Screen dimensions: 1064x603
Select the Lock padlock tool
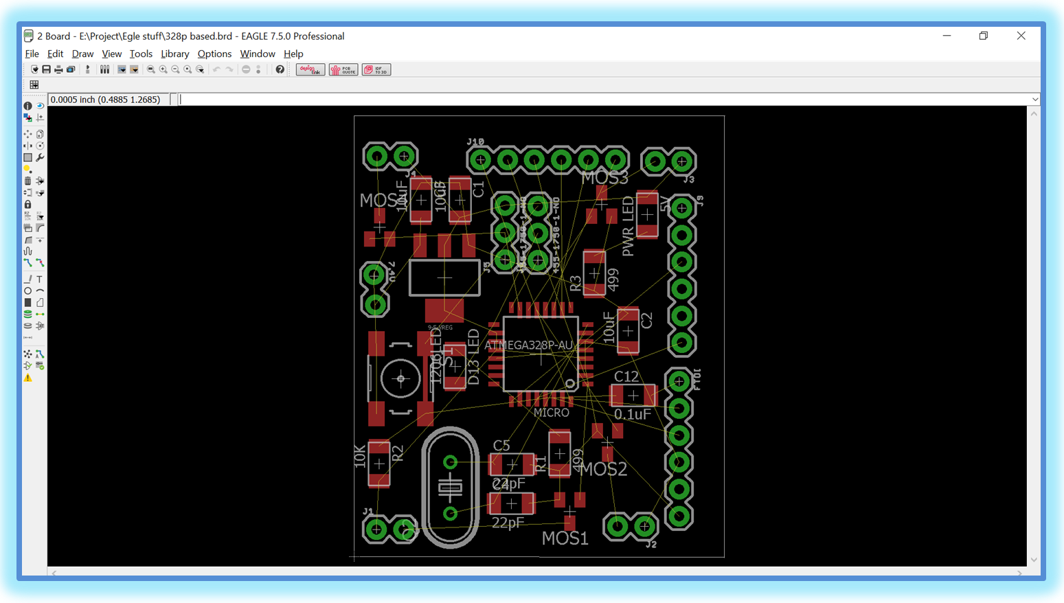pyautogui.click(x=27, y=205)
